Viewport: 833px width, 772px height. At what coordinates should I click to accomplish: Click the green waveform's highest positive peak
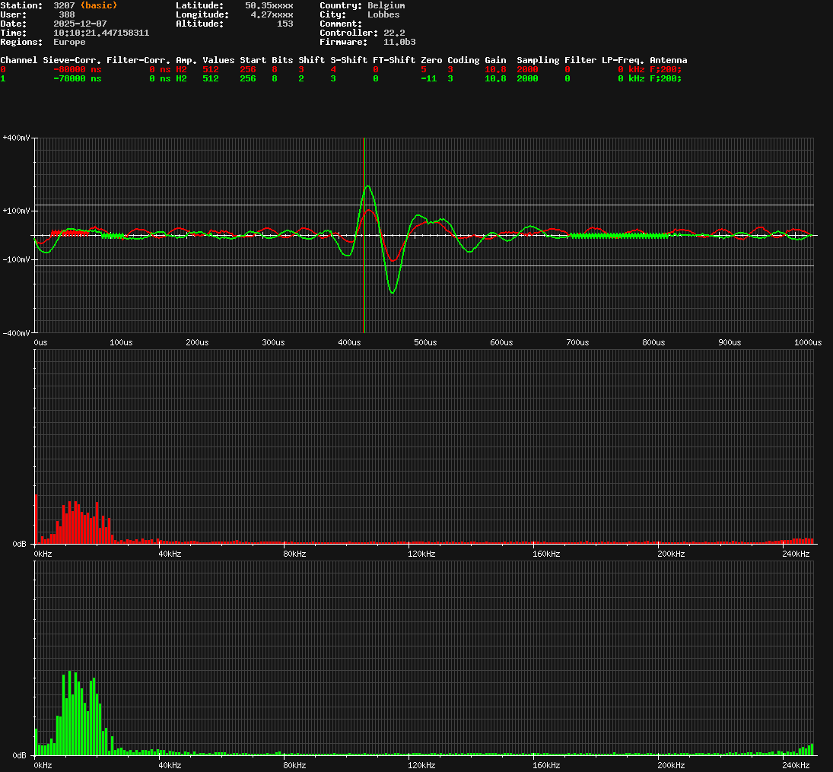coord(368,186)
